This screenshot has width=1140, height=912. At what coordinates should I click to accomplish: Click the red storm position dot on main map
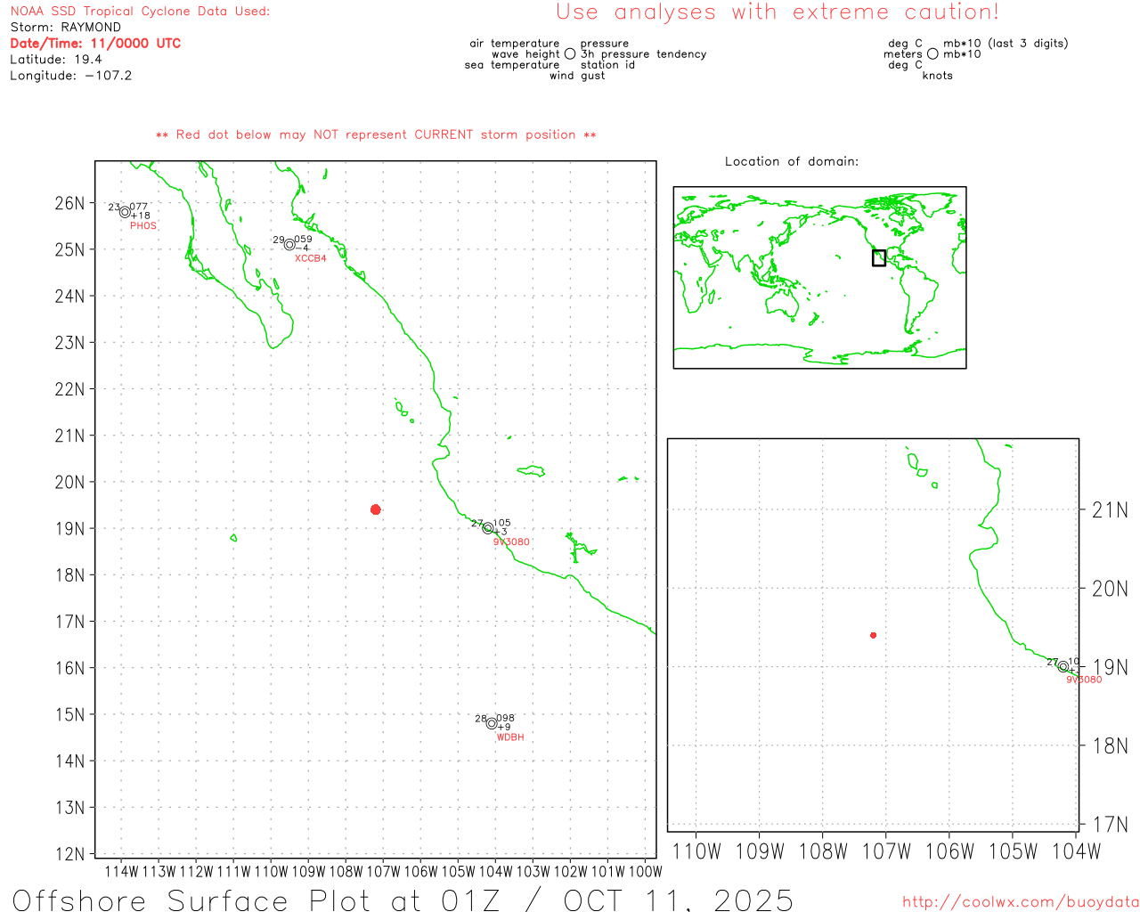[376, 509]
